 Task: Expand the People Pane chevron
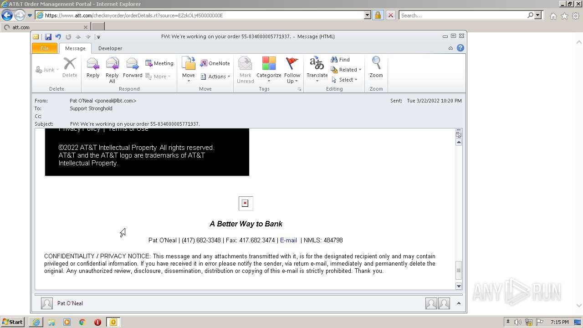click(459, 303)
